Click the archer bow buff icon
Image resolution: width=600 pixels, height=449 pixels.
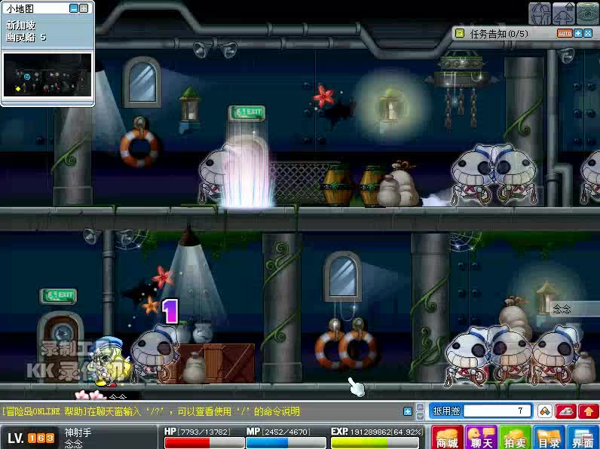tap(539, 14)
